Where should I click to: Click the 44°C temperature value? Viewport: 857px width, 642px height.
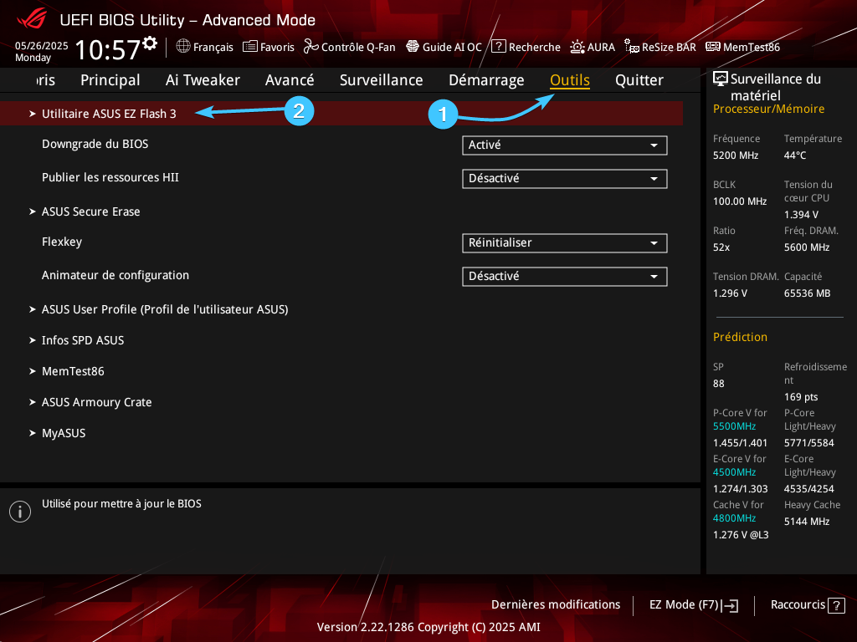tap(795, 155)
